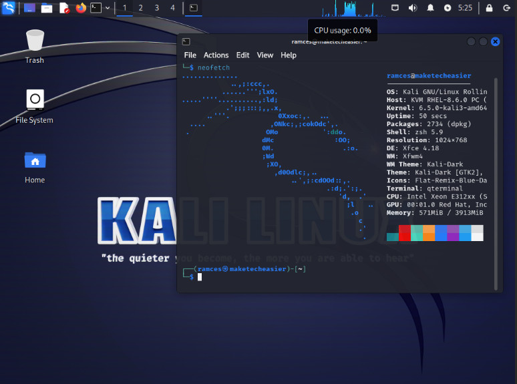517x384 pixels.
Task: Click the 'Memory: 571MiB / 3913MiB' line
Action: pyautogui.click(x=435, y=212)
